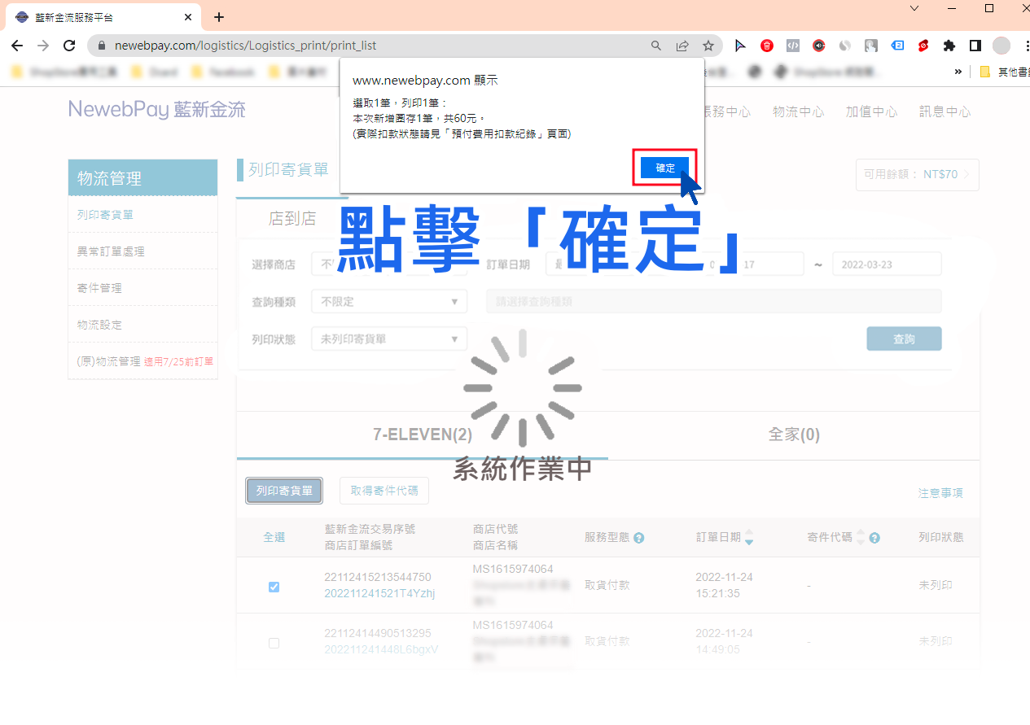Reload the page with the refresh icon
Viewport: 1030px width, 725px height.
(x=69, y=46)
